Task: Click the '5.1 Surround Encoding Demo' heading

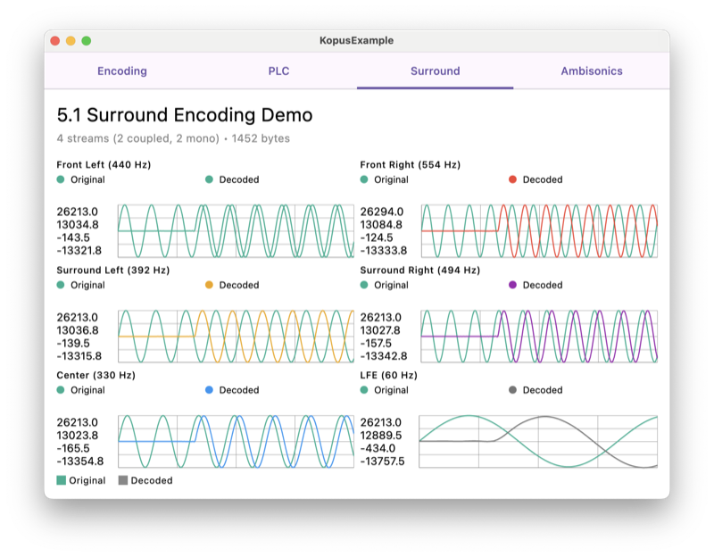Action: pyautogui.click(x=185, y=115)
